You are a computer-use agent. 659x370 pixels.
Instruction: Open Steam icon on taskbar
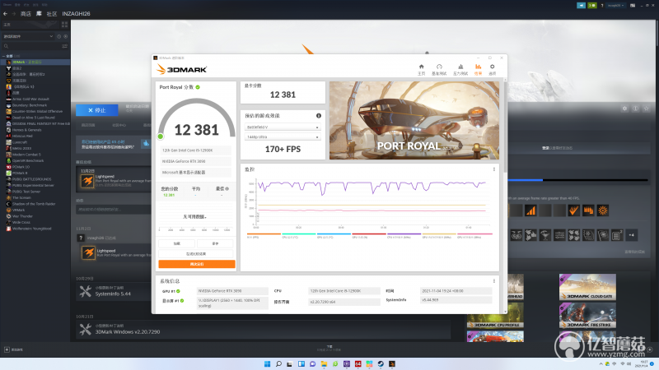pyautogui.click(x=381, y=363)
